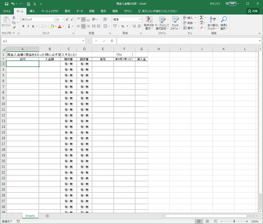Open Conditional Formatting menu
The width and height of the screenshot is (263, 224).
point(149,23)
